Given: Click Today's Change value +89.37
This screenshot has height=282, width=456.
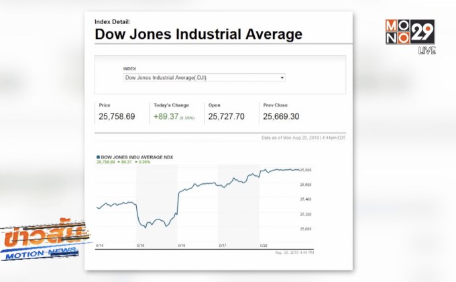Looking at the screenshot, I should click(x=167, y=117).
